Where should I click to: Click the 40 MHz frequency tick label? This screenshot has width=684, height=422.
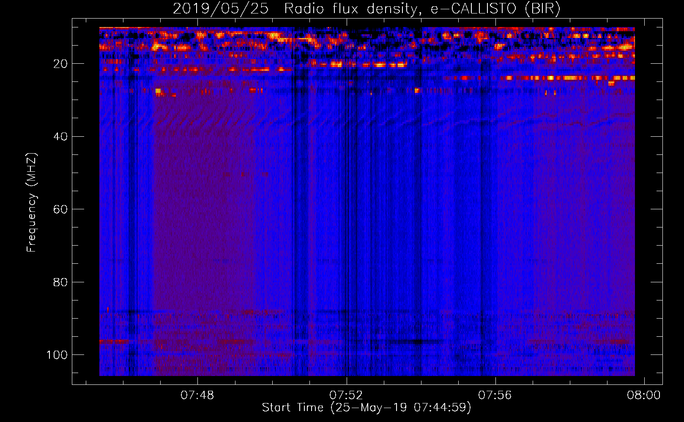point(60,137)
